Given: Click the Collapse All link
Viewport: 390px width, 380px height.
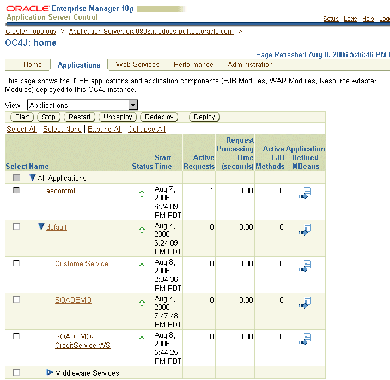Looking at the screenshot, I should [x=147, y=129].
